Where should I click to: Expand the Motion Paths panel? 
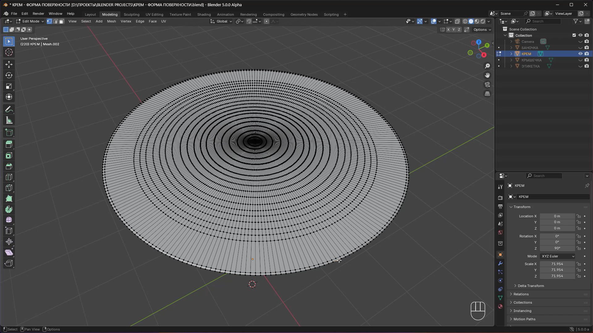coord(524,319)
